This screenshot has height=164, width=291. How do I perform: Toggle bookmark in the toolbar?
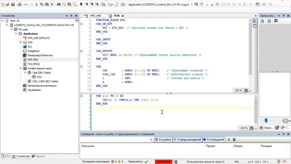81,4
